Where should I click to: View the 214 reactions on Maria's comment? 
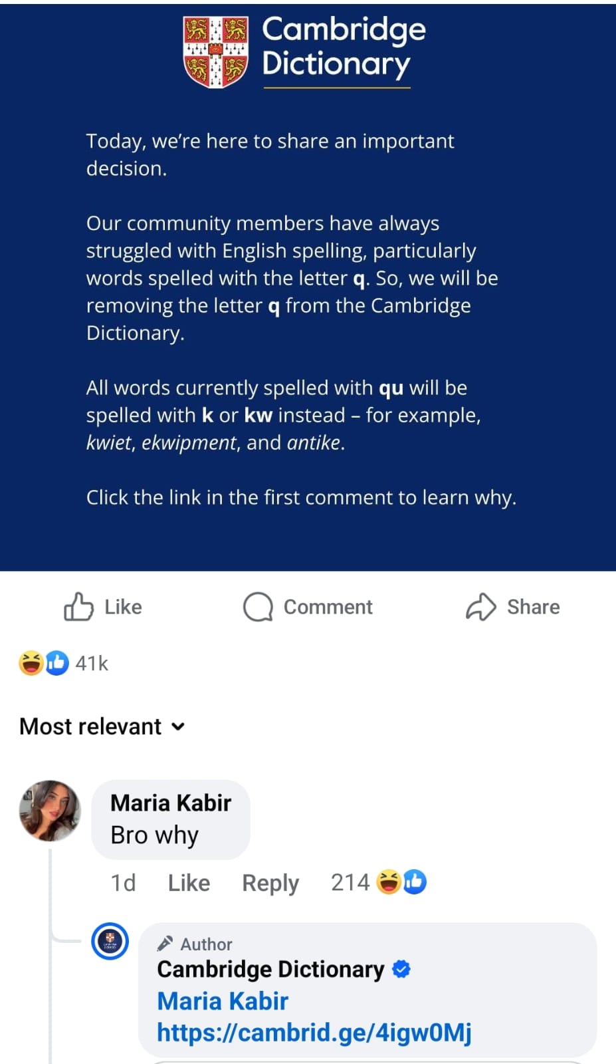point(350,882)
